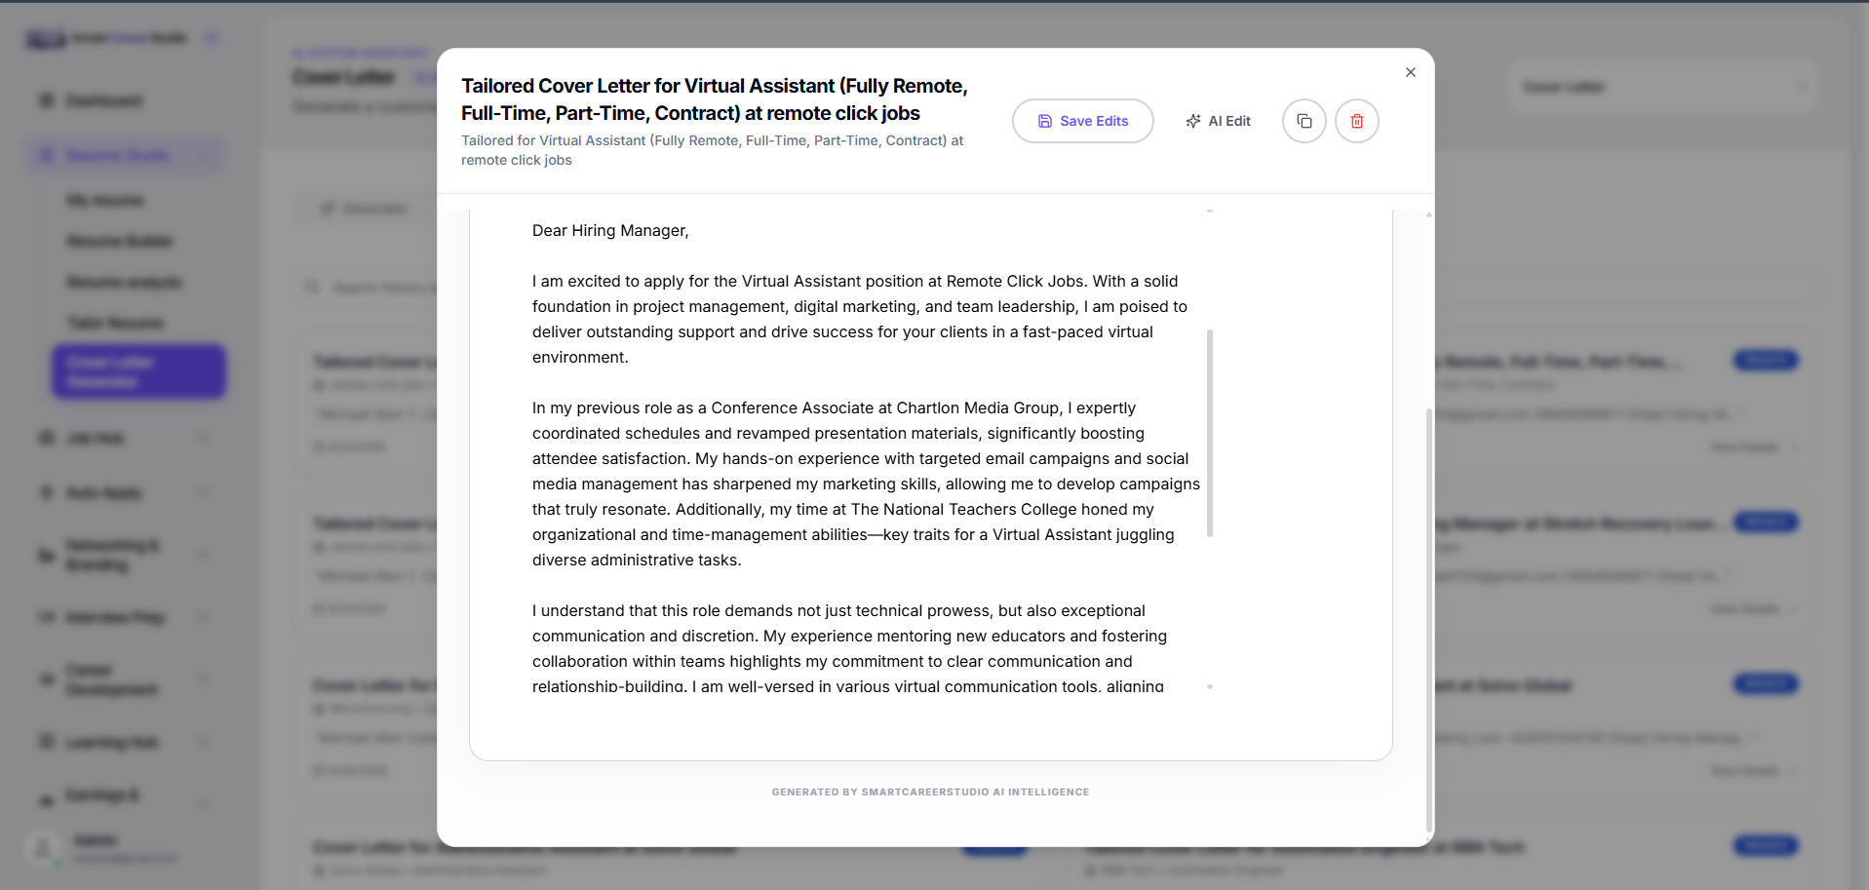Open the AI Edit option
Screen dimensions: 1869x890
coord(1219,121)
